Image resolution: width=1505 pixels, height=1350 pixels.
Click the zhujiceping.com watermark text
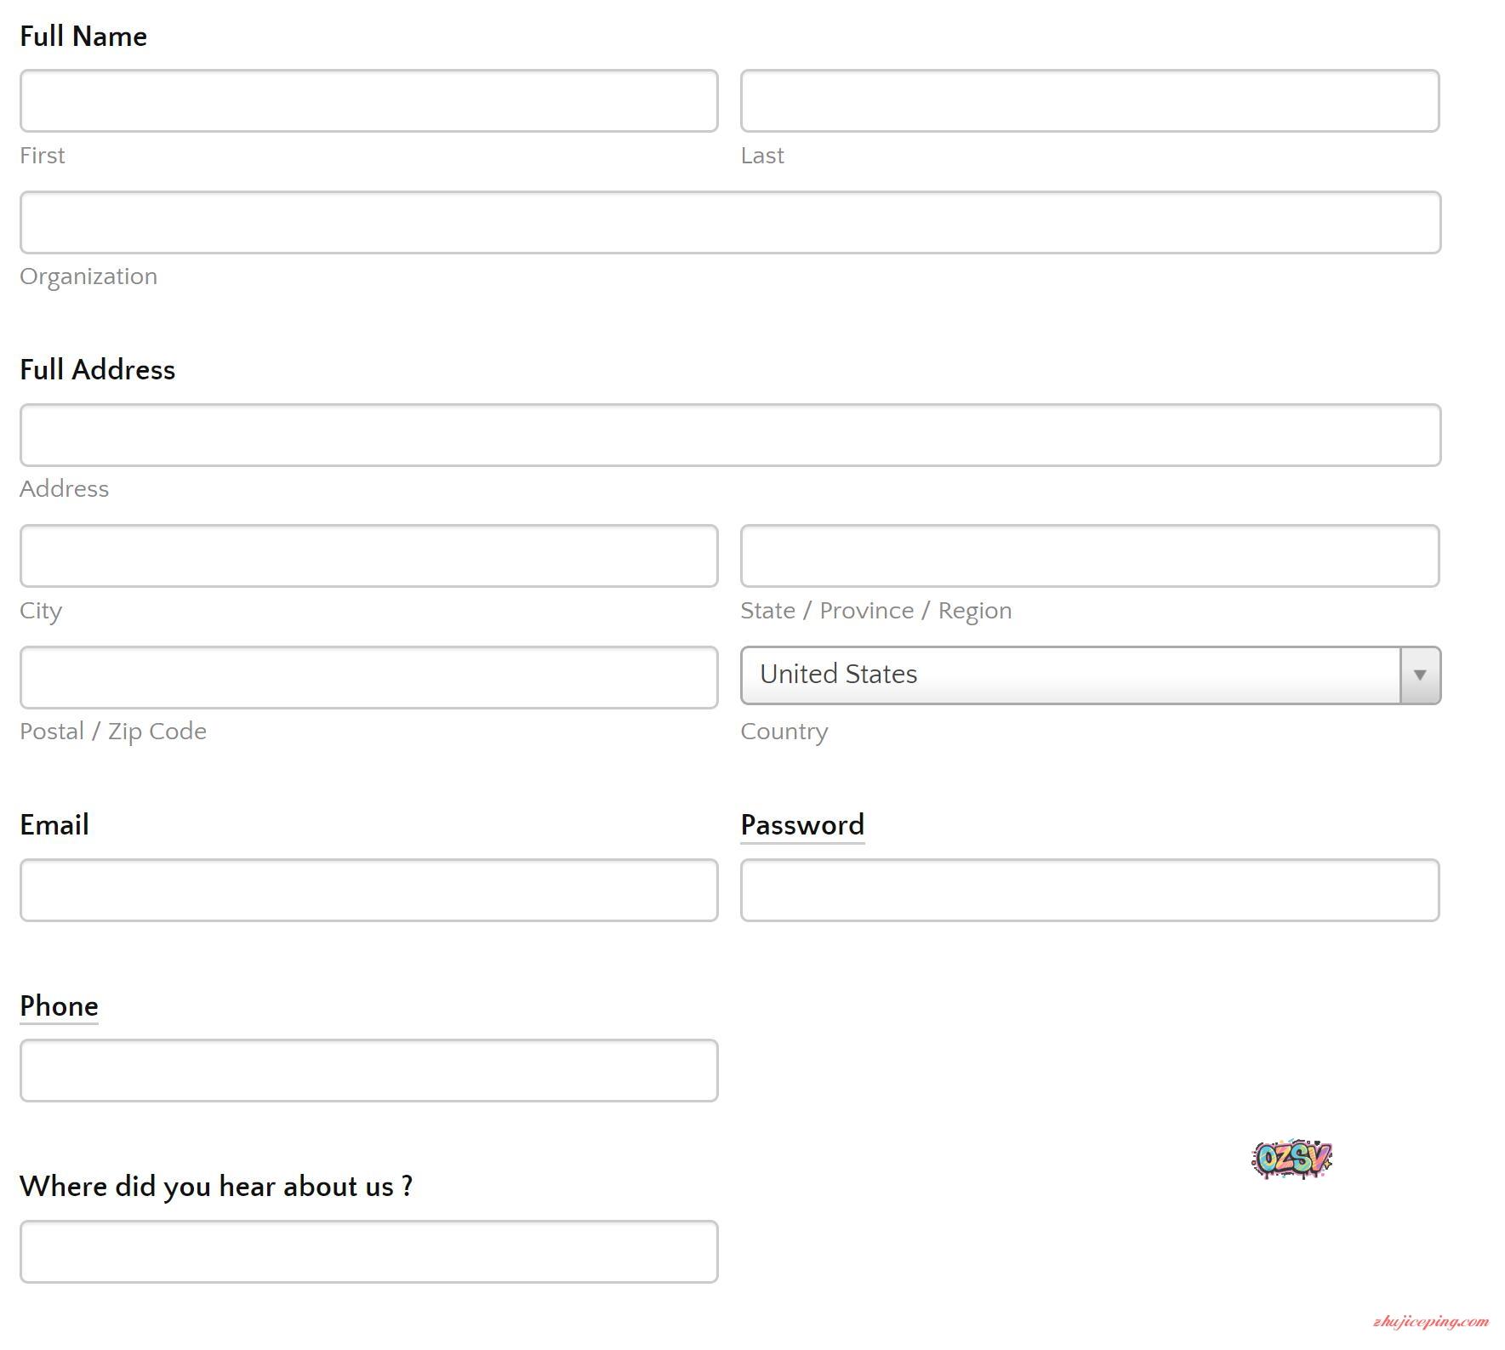(1430, 1321)
